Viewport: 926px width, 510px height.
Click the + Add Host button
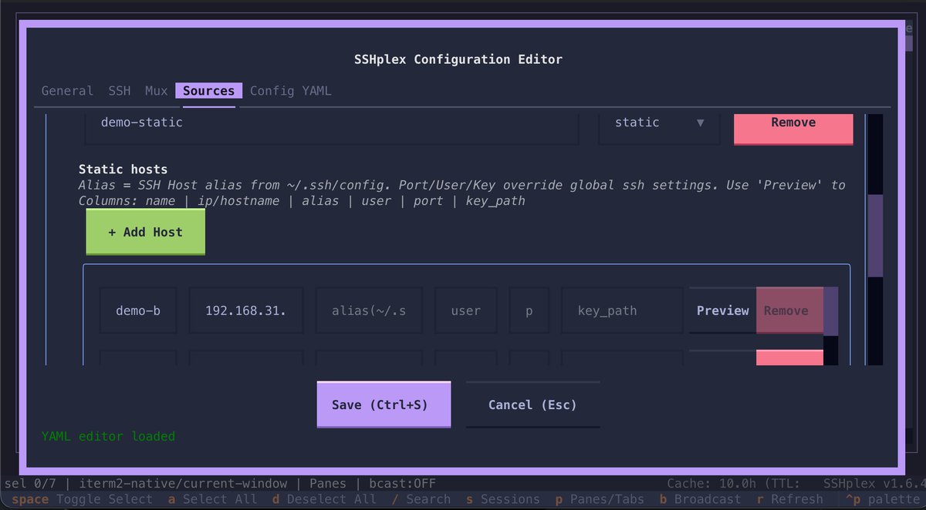tap(145, 232)
